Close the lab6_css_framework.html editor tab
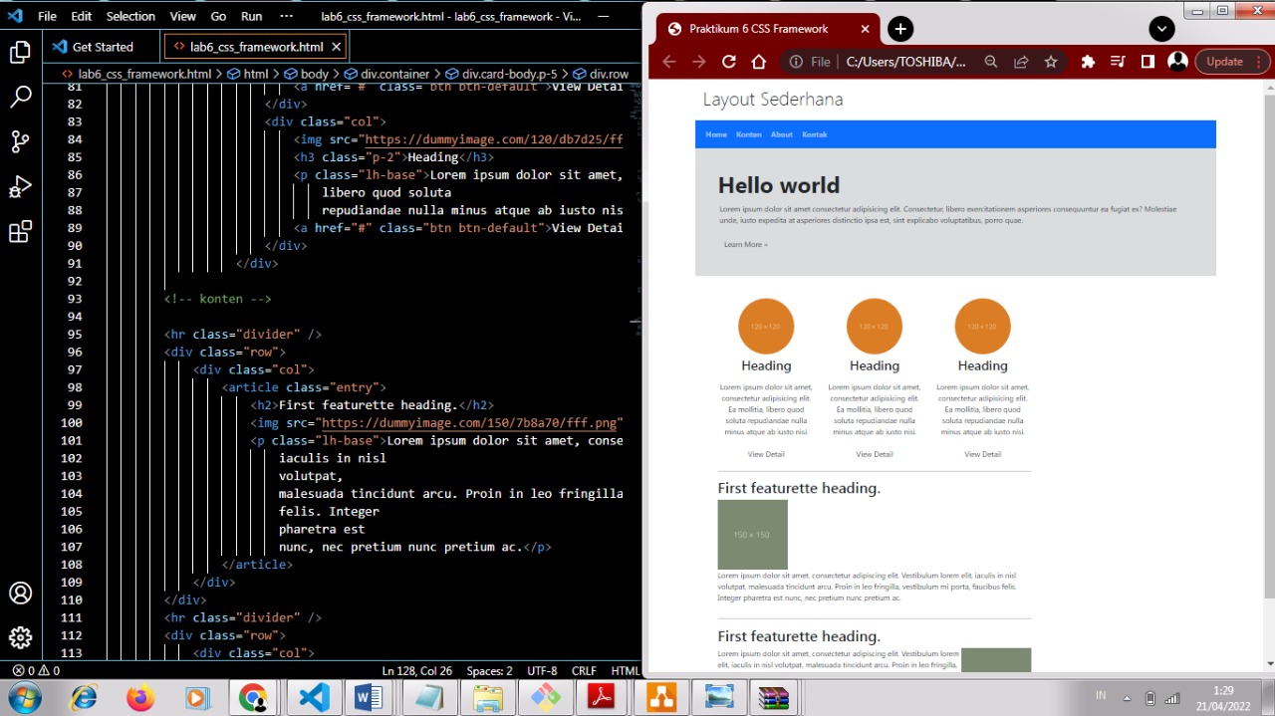Screen dimensions: 1275x716 pos(337,47)
